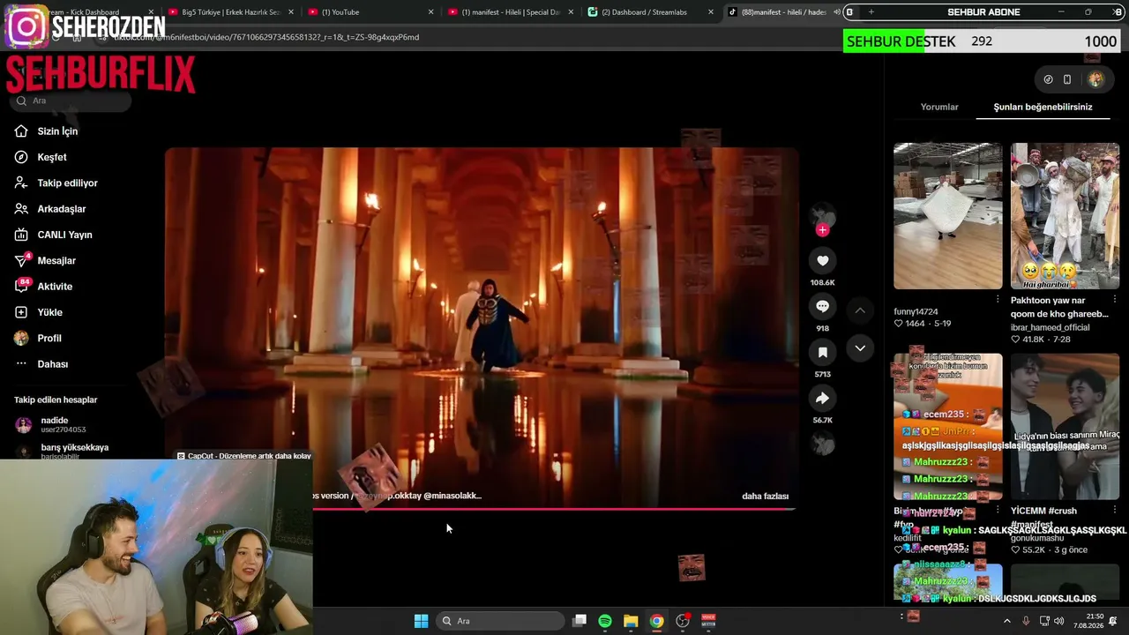The width and height of the screenshot is (1129, 635).
Task: Open Spotify from the taskbar
Action: point(605,621)
